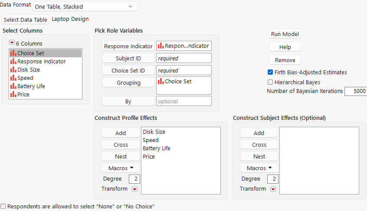This screenshot has height=211, width=367.
Task: Select Battery Life in Profile Effects list
Action: point(156,148)
